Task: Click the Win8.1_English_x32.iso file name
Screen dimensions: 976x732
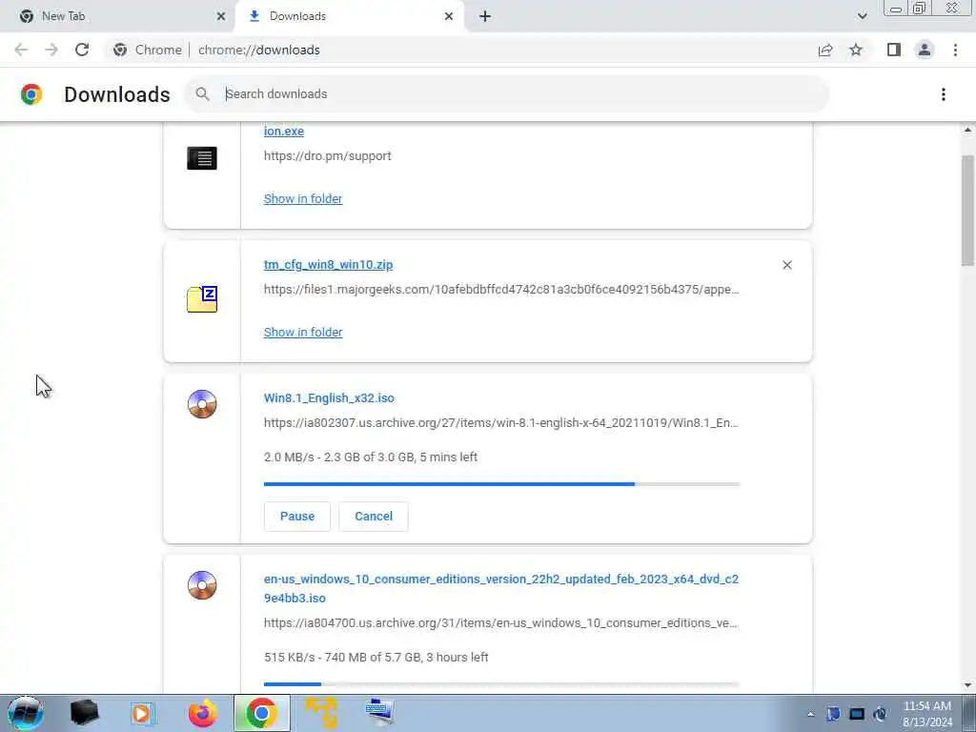Action: [329, 397]
